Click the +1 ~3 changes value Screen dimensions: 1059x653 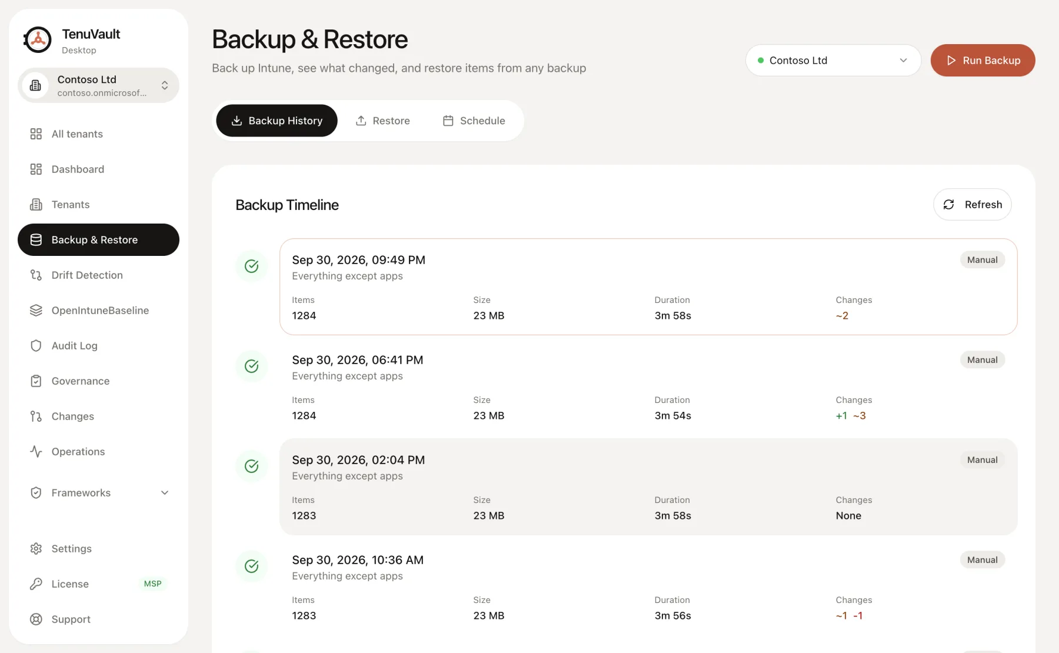(851, 416)
